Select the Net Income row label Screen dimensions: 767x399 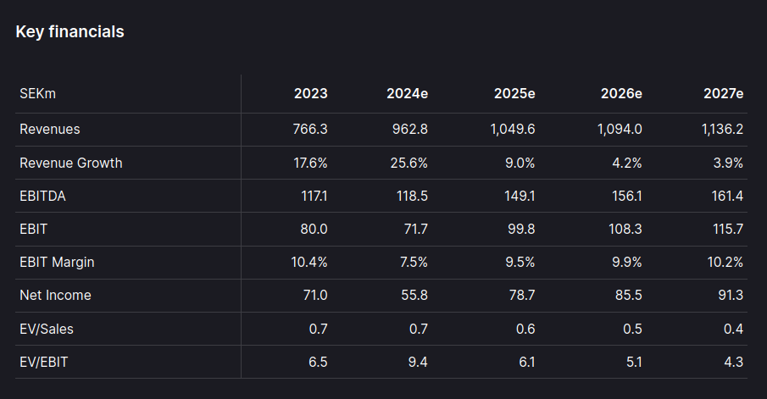55,296
